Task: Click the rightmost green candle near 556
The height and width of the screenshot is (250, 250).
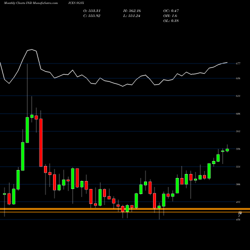Action: 227,150
